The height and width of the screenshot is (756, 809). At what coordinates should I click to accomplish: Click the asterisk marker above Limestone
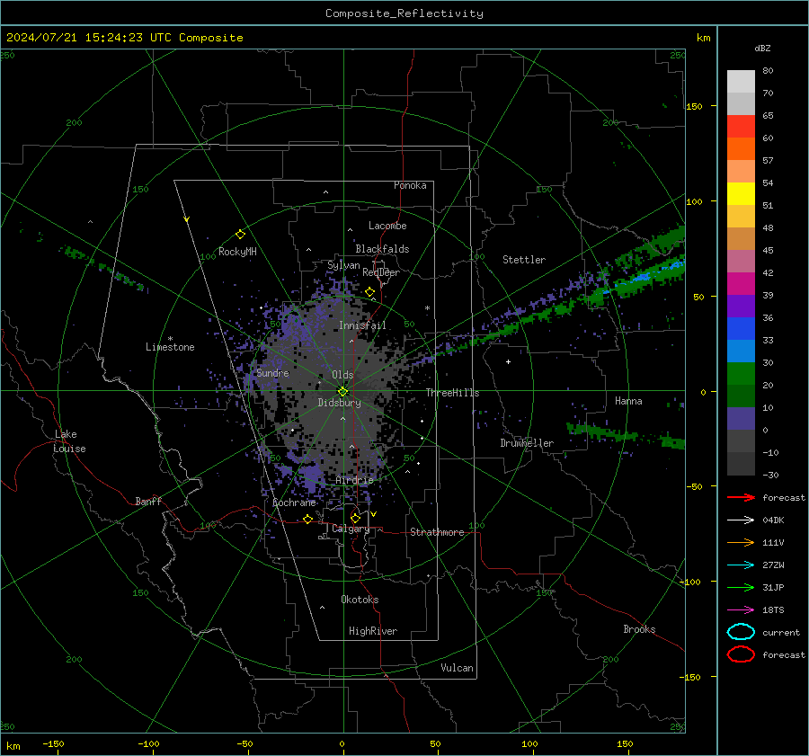[x=170, y=339]
